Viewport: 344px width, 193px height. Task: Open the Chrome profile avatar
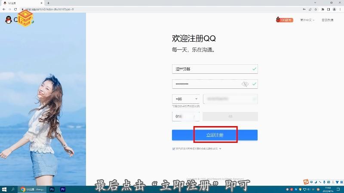coord(334,9)
